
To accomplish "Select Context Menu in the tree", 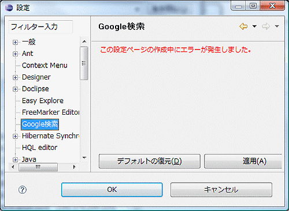I will point(45,65).
